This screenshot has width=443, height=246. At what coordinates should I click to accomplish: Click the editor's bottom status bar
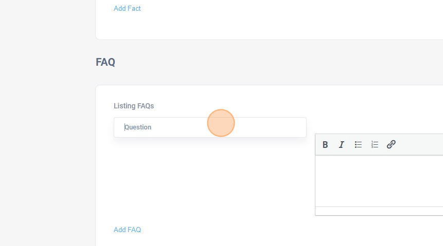coord(379,211)
